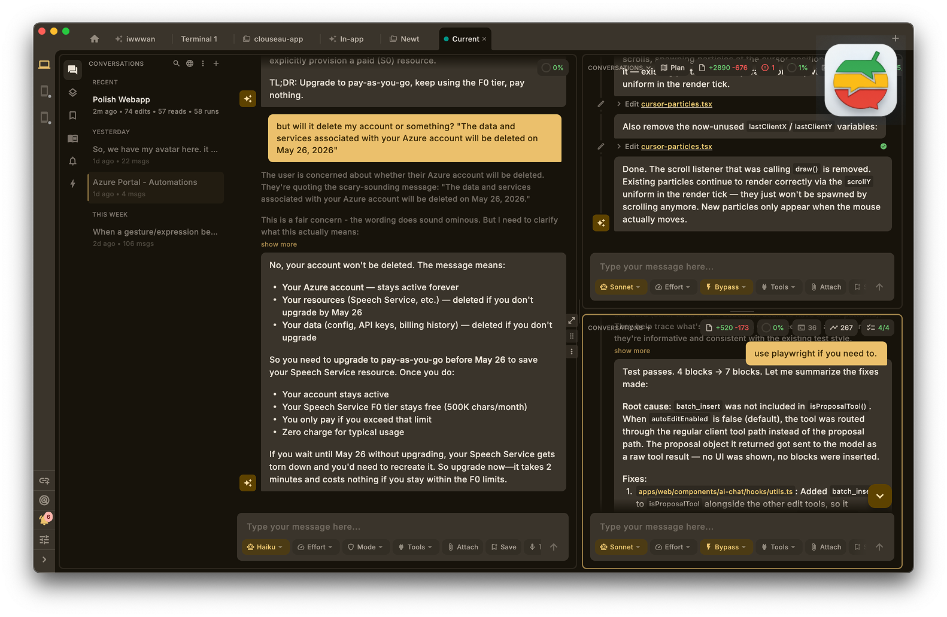Click show more under the Azure reasoning text

(279, 244)
